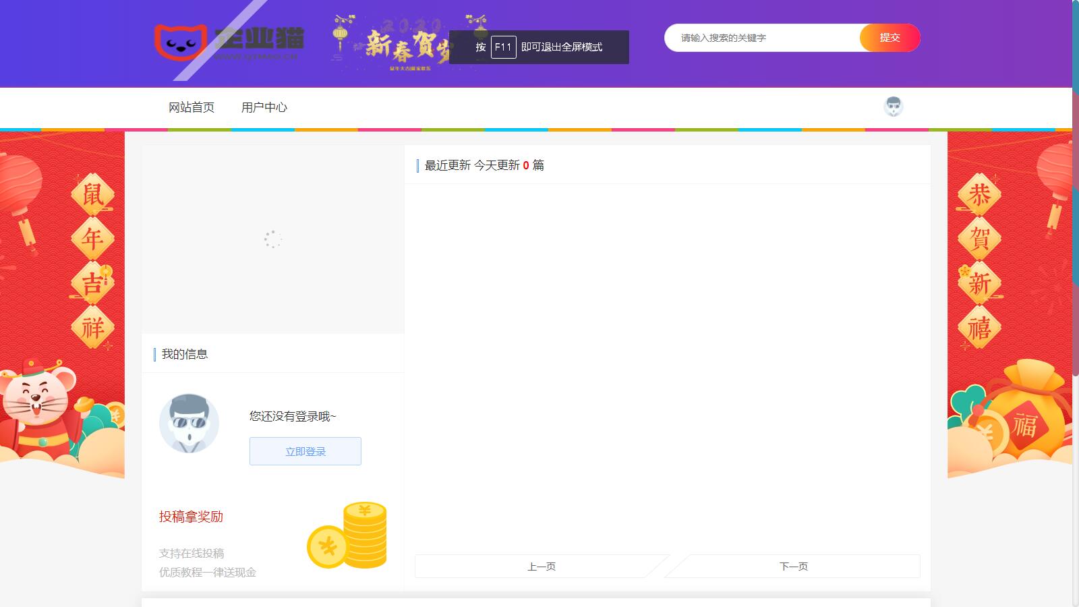
Task: Click the mouse mascot illustration
Action: (37, 405)
